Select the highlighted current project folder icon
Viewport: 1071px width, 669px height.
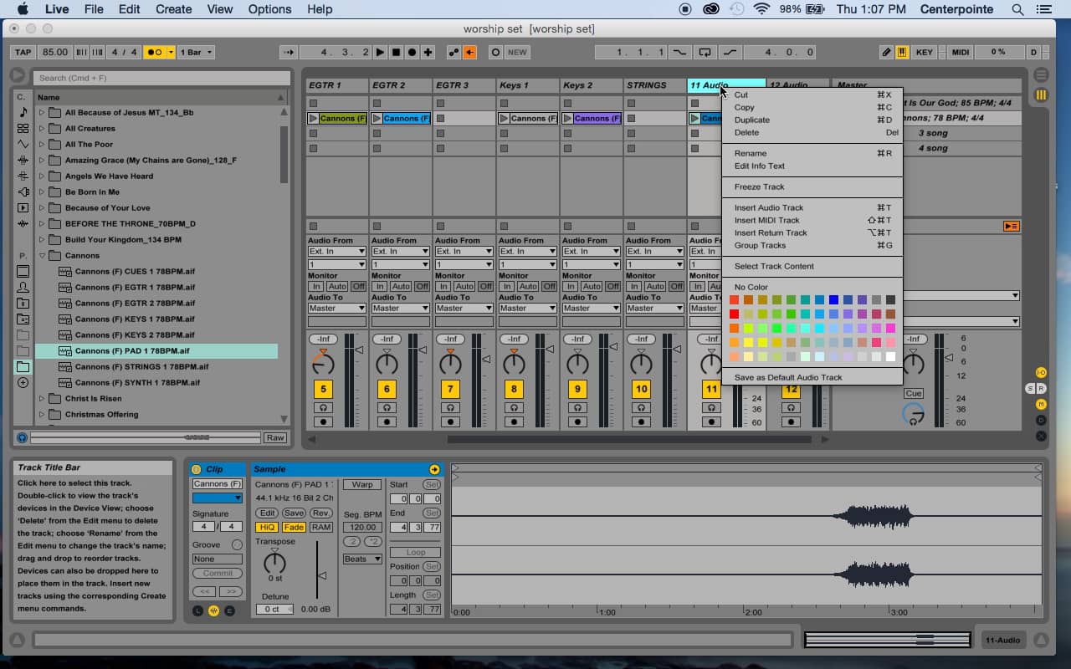23,366
